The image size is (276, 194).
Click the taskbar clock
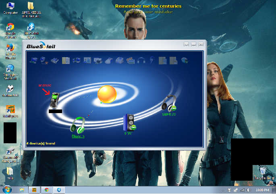point(262,190)
